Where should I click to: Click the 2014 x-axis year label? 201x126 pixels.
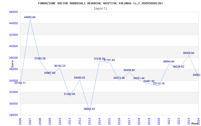(x=99, y=121)
